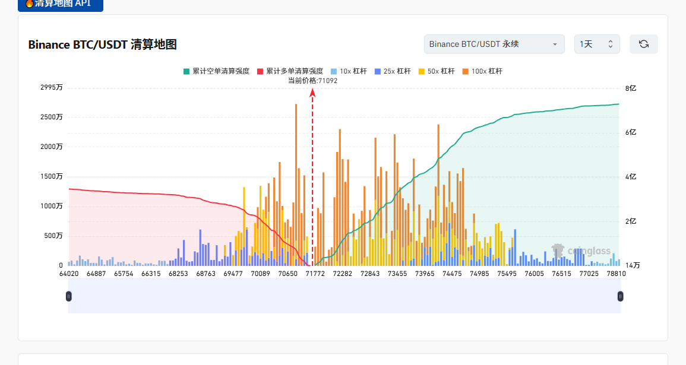
Task: Open the Binance BTC/USDT 永续 dropdown
Action: pos(494,44)
